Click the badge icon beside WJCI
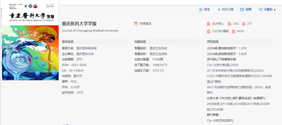 (233, 31)
